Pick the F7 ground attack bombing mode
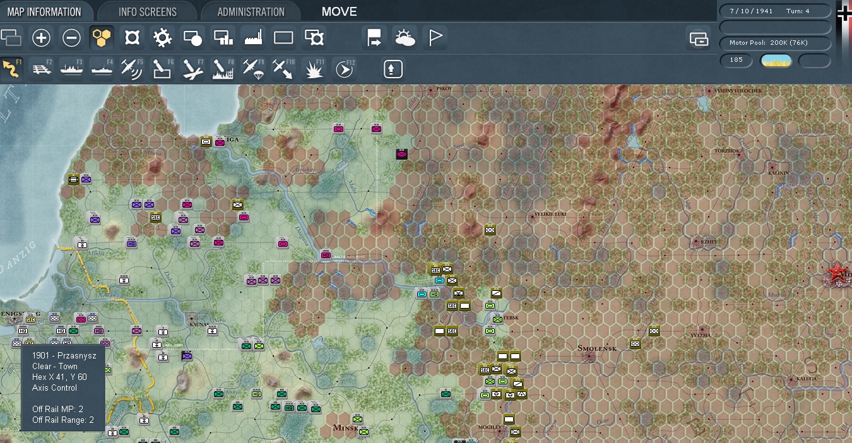This screenshot has height=443, width=852. pyautogui.click(x=192, y=69)
